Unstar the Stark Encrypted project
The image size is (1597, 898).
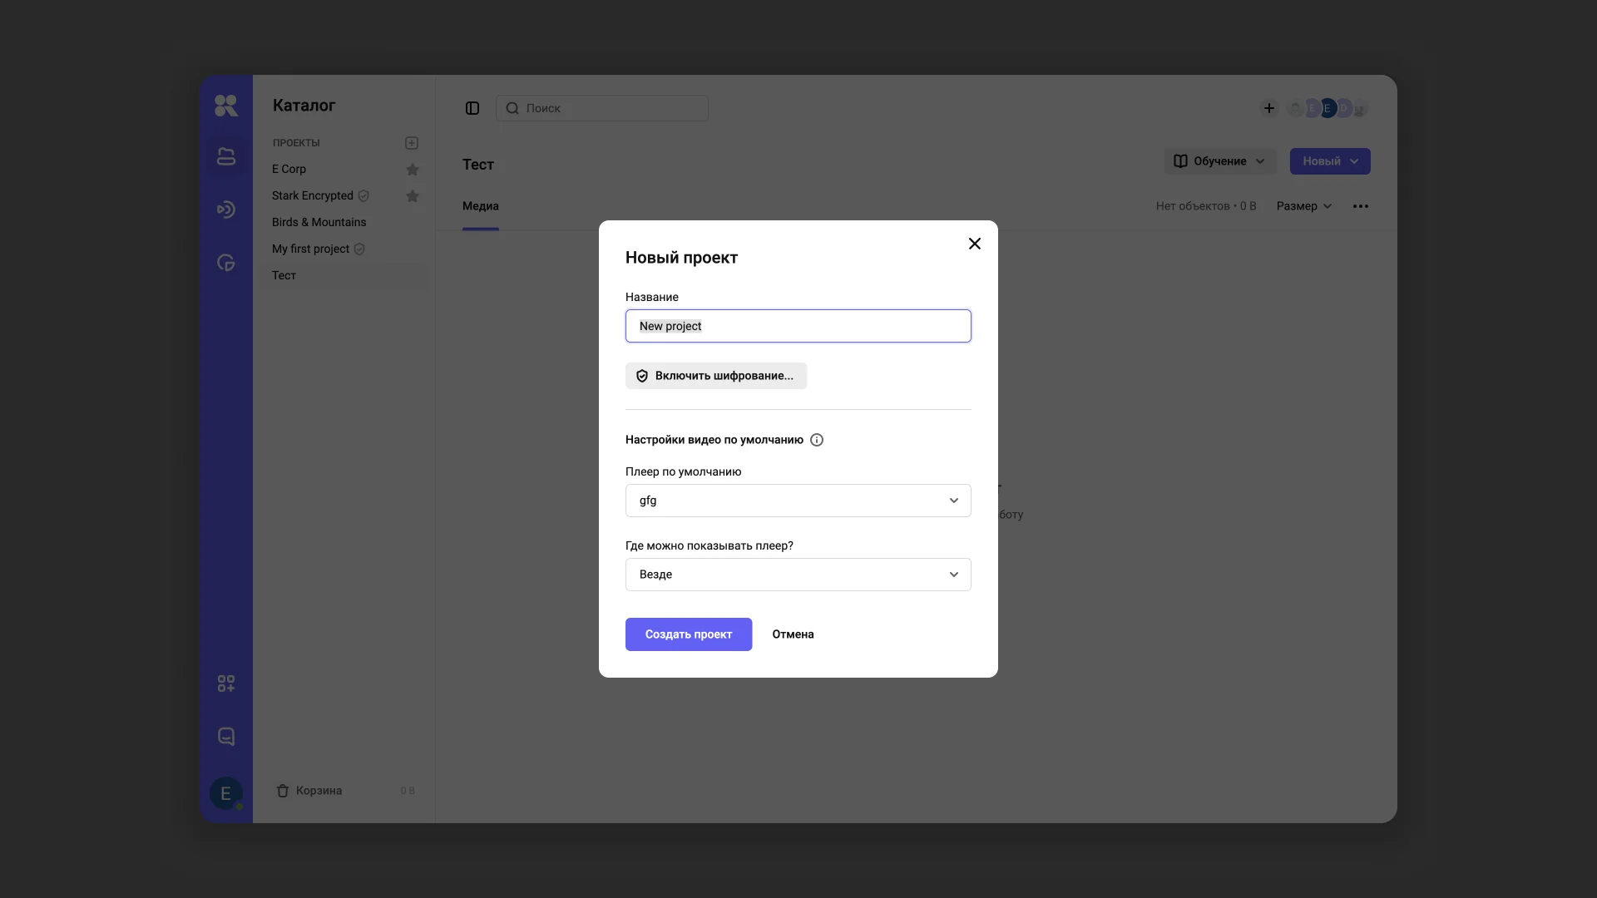[x=413, y=196]
